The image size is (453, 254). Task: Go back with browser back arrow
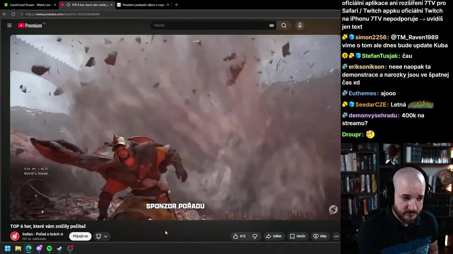5,14
